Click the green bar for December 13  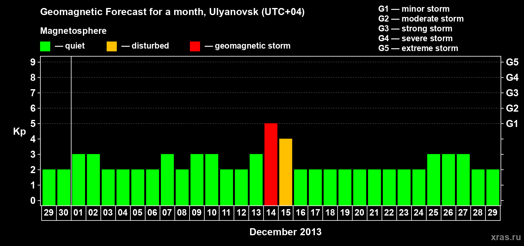coord(256,180)
